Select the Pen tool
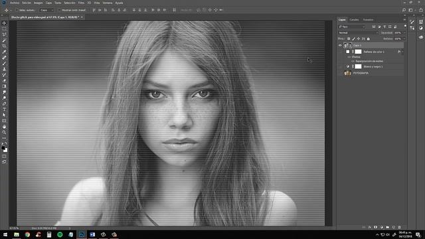 [4, 104]
